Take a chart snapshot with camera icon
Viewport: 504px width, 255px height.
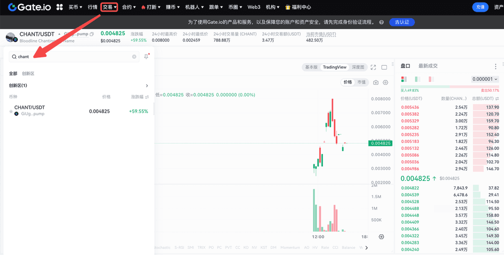coord(376,82)
